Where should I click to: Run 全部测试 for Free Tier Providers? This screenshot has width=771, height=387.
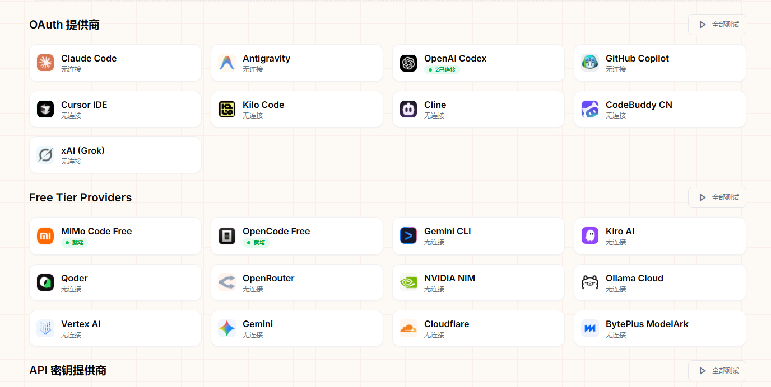click(x=717, y=197)
